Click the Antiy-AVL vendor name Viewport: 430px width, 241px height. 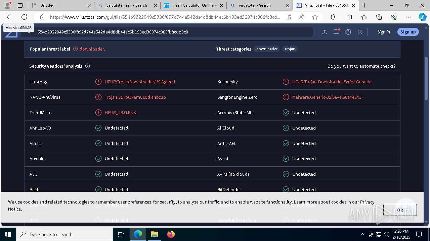(x=227, y=143)
